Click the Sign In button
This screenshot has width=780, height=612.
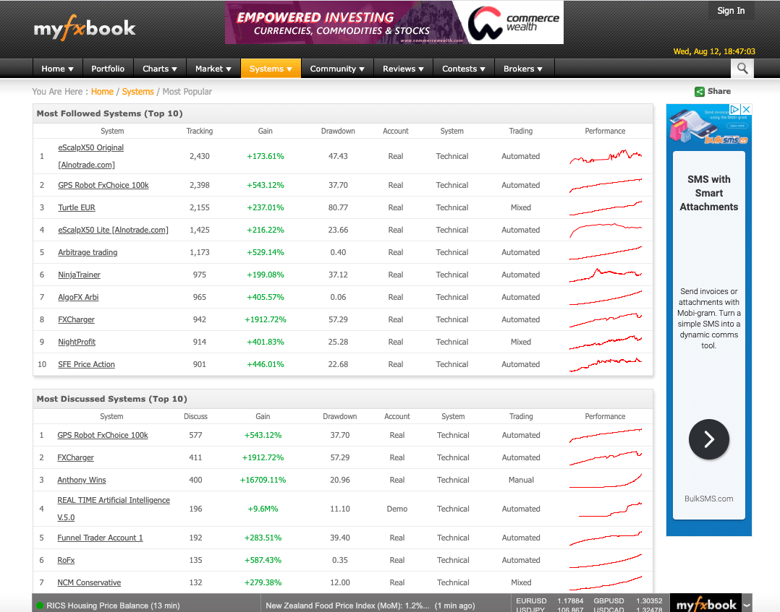pyautogui.click(x=731, y=11)
